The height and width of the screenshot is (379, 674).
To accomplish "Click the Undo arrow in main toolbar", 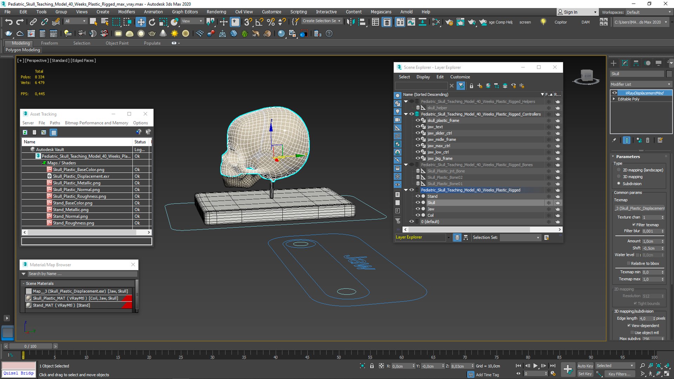I will click(9, 22).
